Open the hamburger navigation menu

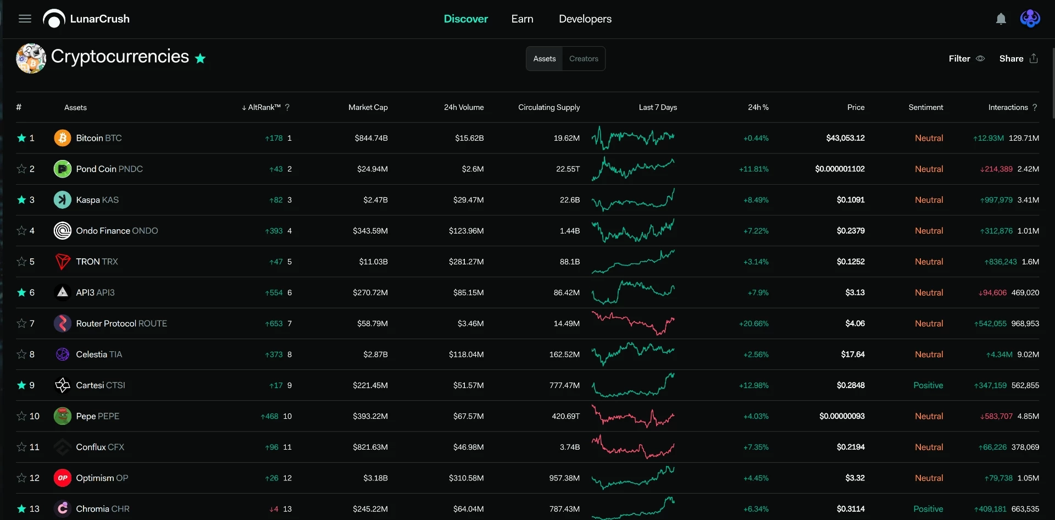pyautogui.click(x=25, y=19)
